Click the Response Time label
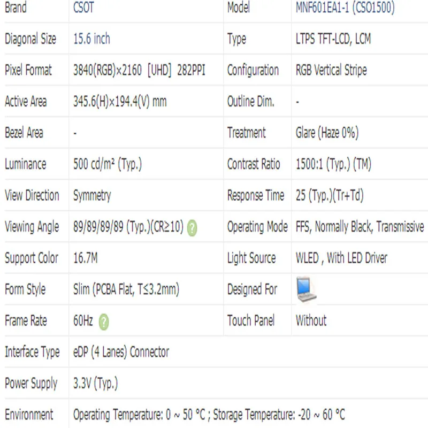Image resolution: width=428 pixels, height=428 pixels. pyautogui.click(x=256, y=196)
